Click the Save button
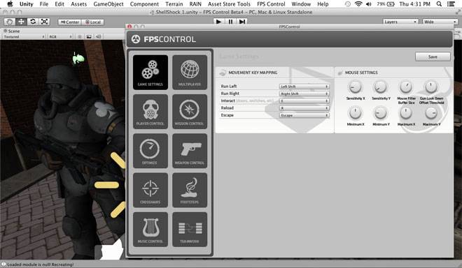This screenshot has height=268, width=462. point(433,57)
